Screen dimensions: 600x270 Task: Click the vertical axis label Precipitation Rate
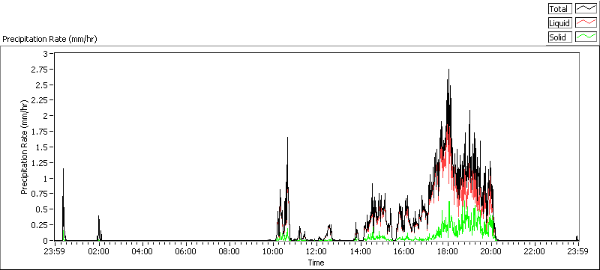24,147
